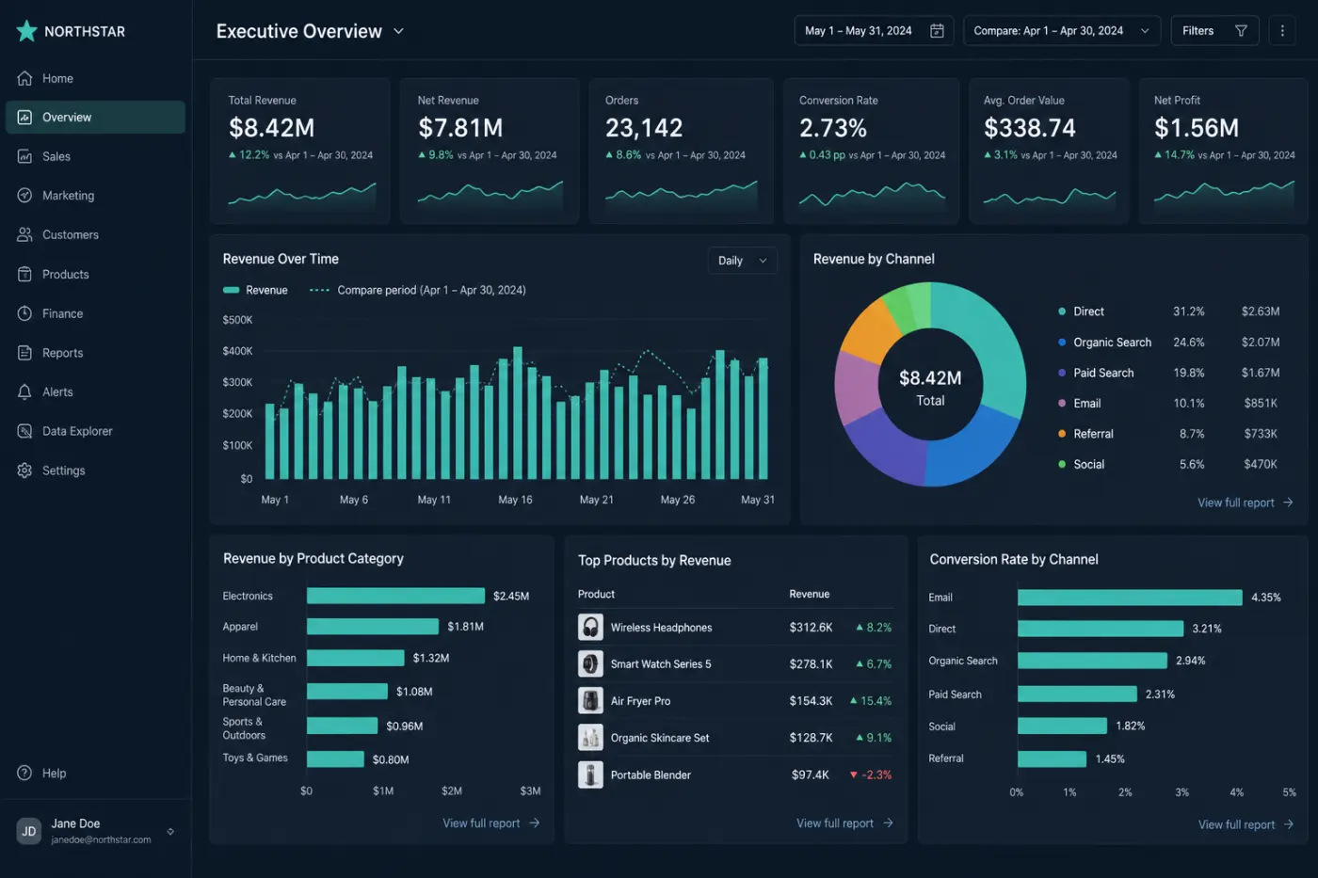Toggle the Revenue legend series
This screenshot has width=1318, height=878.
(255, 290)
